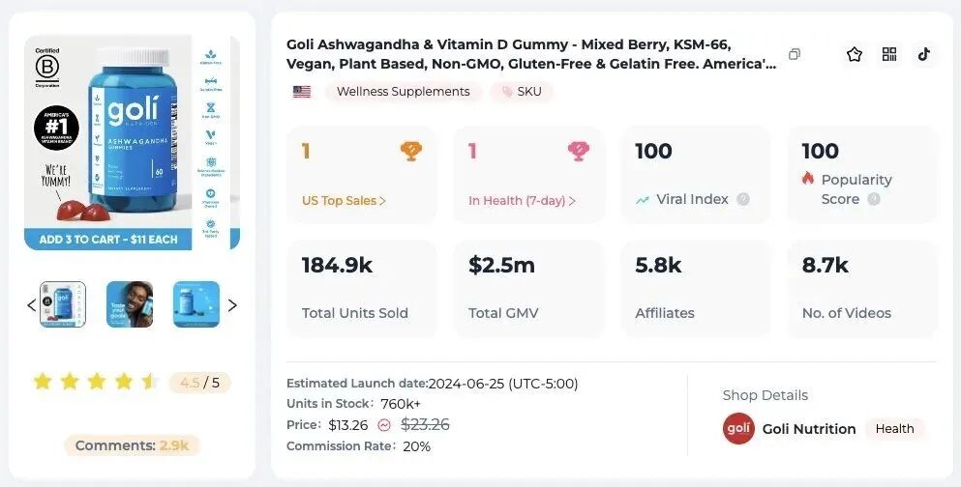Click the TikTok logo icon
The width and height of the screenshot is (961, 487).
coord(924,55)
